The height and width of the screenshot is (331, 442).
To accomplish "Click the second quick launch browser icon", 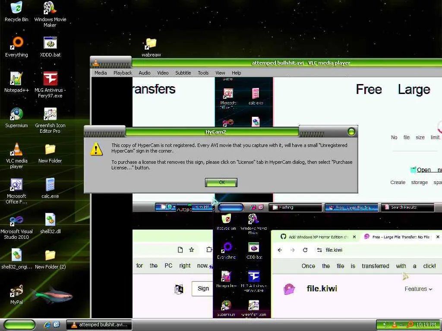I will click(x=57, y=325).
